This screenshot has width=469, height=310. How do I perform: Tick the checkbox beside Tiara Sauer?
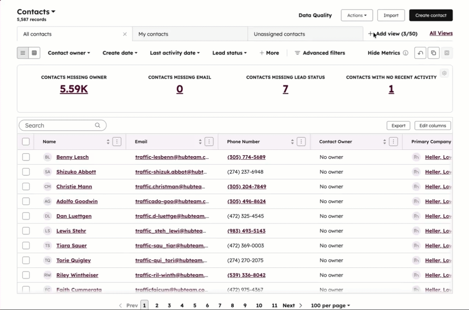[x=26, y=245]
